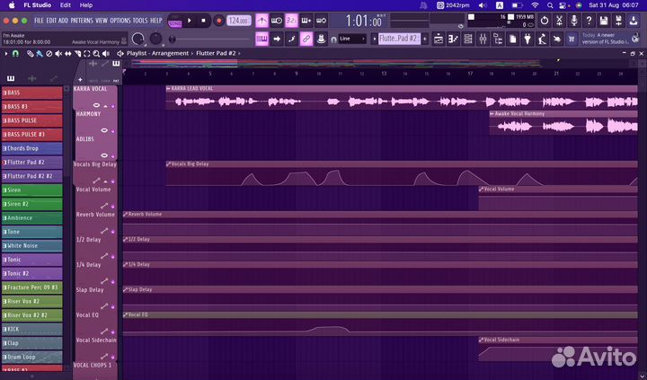Image resolution: width=647 pixels, height=380 pixels.
Task: Open the audio editor scissors icon
Action: (x=559, y=21)
